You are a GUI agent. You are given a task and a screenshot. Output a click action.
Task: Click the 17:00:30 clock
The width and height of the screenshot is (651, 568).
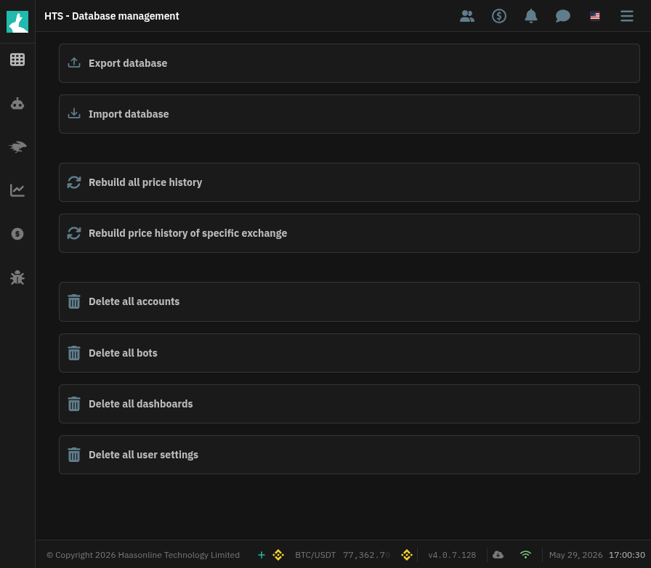pos(627,555)
